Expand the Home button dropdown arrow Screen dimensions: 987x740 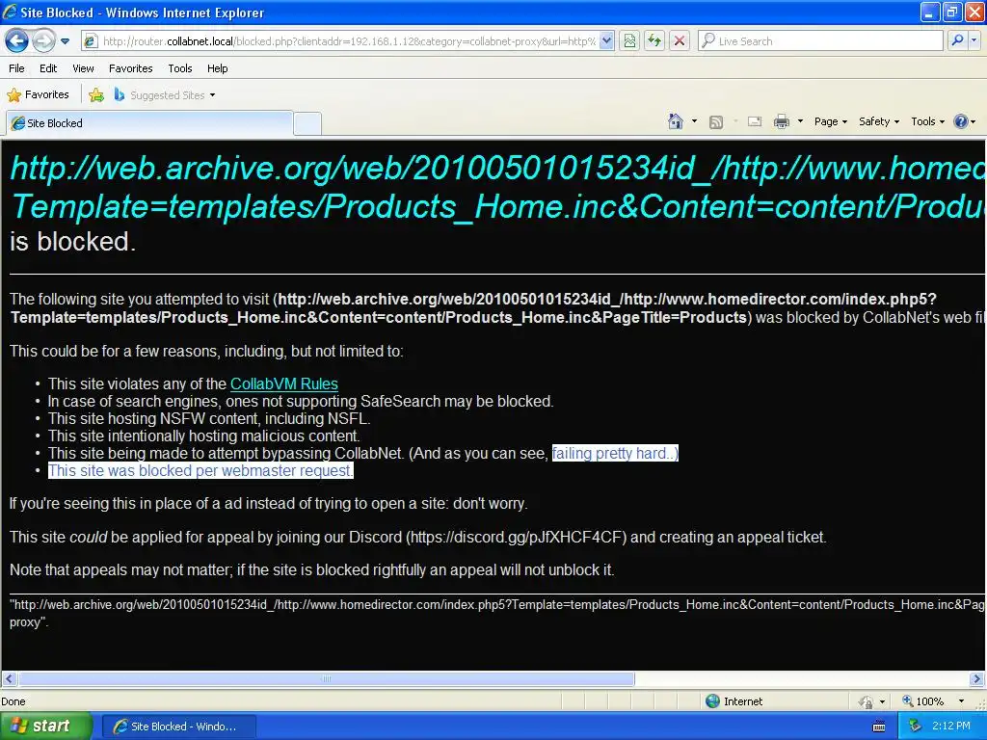click(694, 121)
